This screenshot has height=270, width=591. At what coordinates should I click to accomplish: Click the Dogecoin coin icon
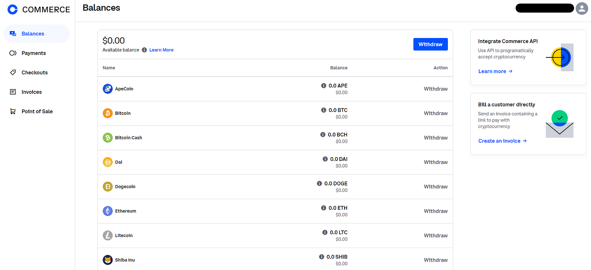pos(108,187)
